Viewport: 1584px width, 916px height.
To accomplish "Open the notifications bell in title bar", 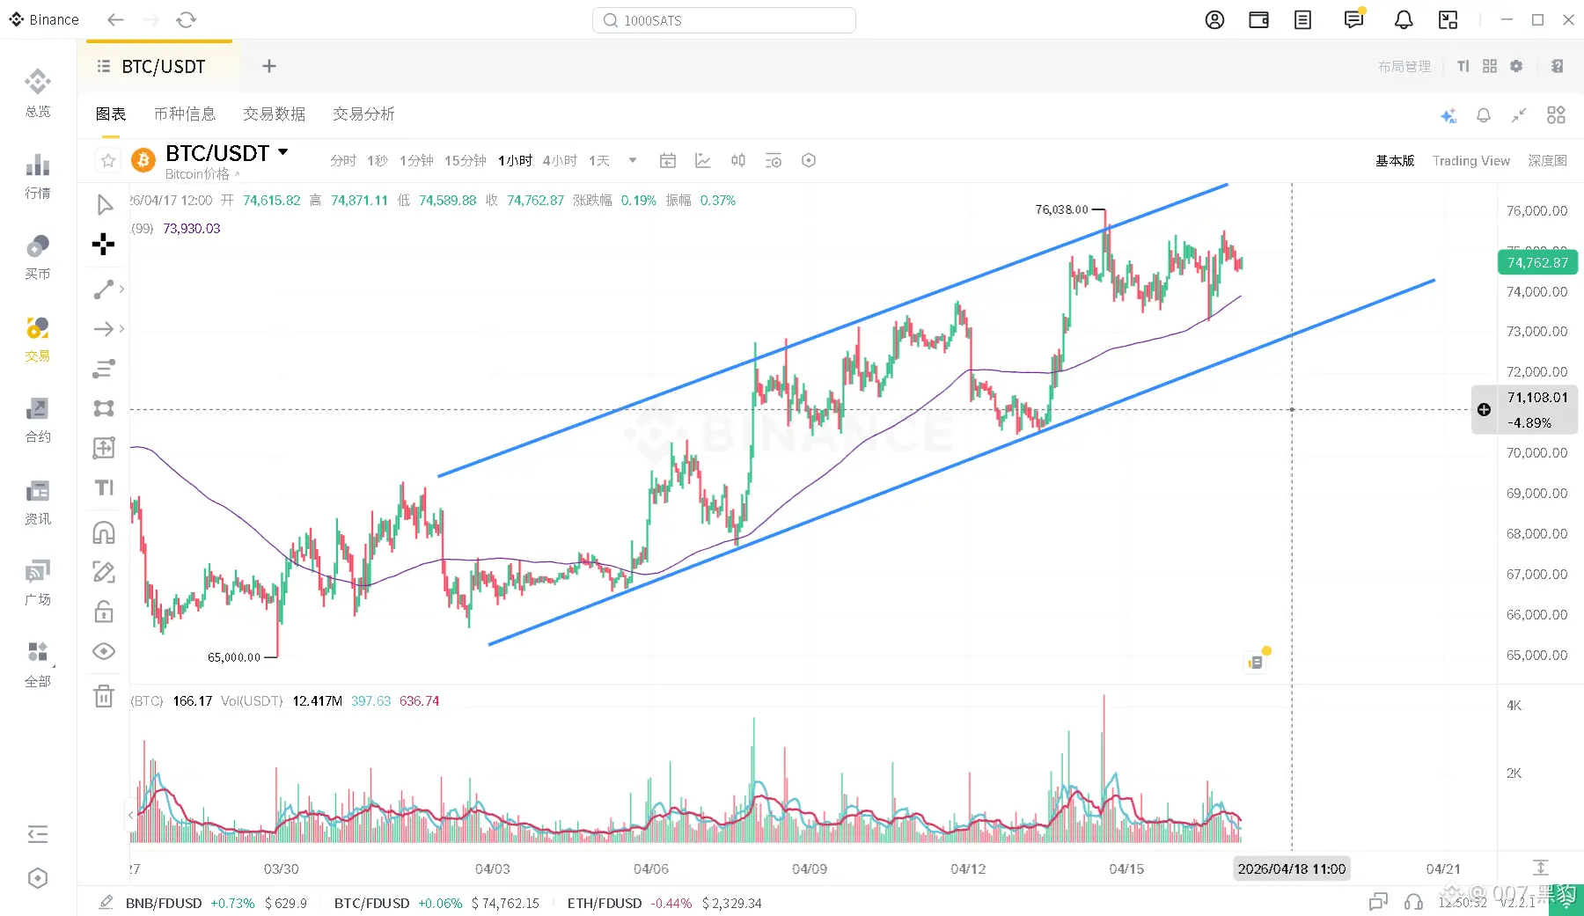I will [x=1404, y=19].
